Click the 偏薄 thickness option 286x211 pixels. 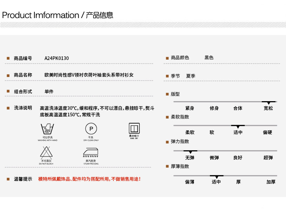tap(190, 182)
